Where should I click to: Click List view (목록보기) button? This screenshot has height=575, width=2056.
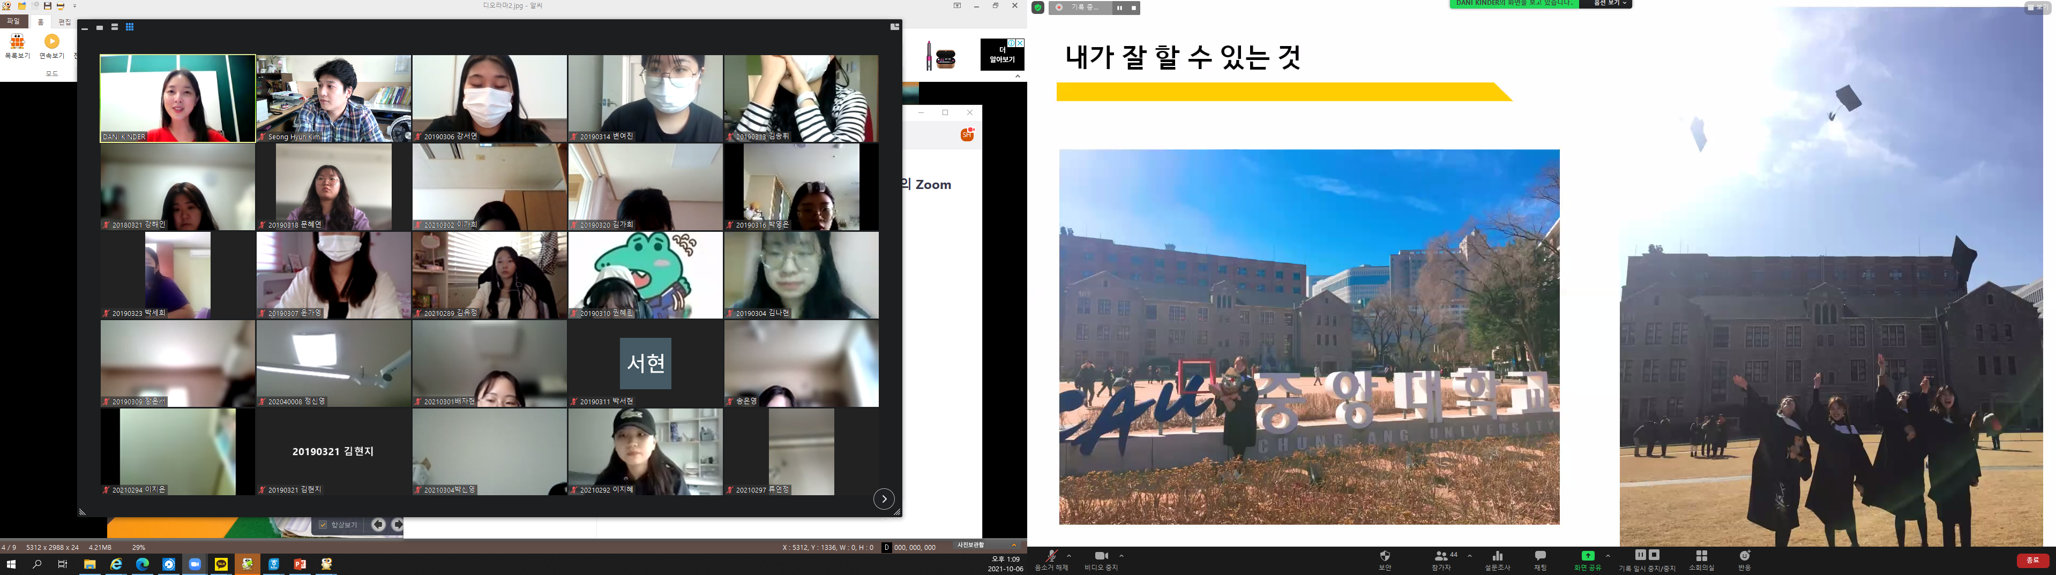tap(18, 47)
